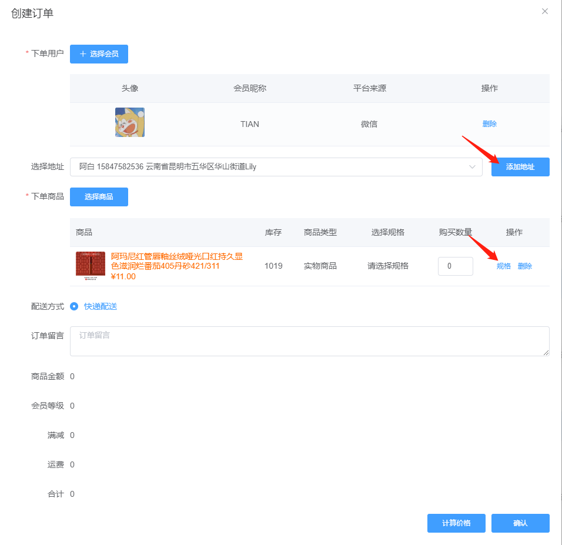This screenshot has height=545, width=562.
Task: Click the 商品金额 label
Action: click(x=47, y=376)
